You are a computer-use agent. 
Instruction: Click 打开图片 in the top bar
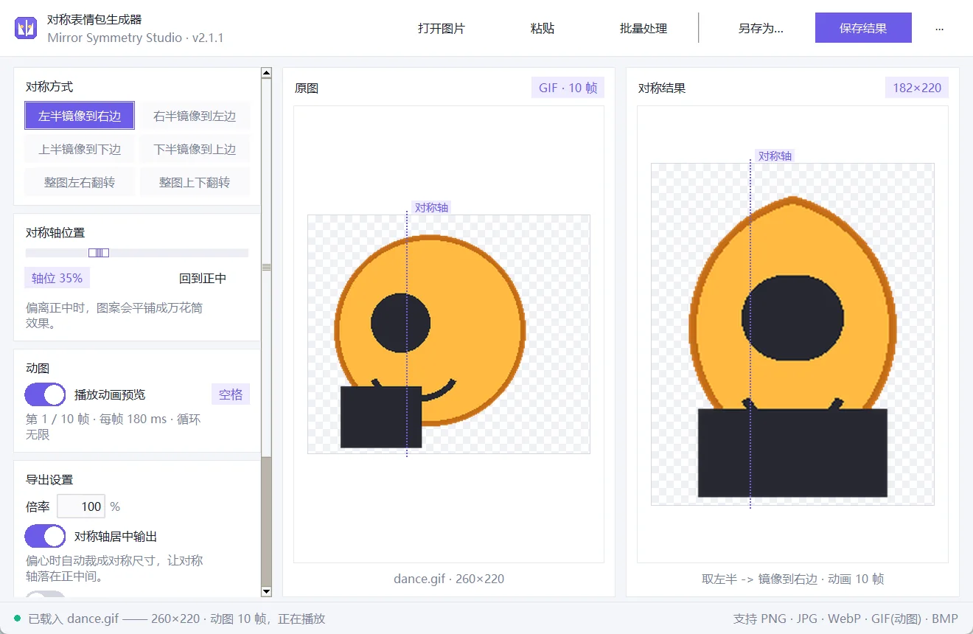pos(442,28)
